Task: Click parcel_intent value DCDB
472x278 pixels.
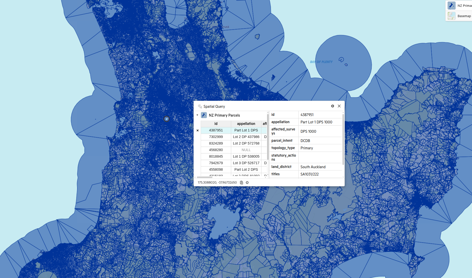Action: [305, 141]
